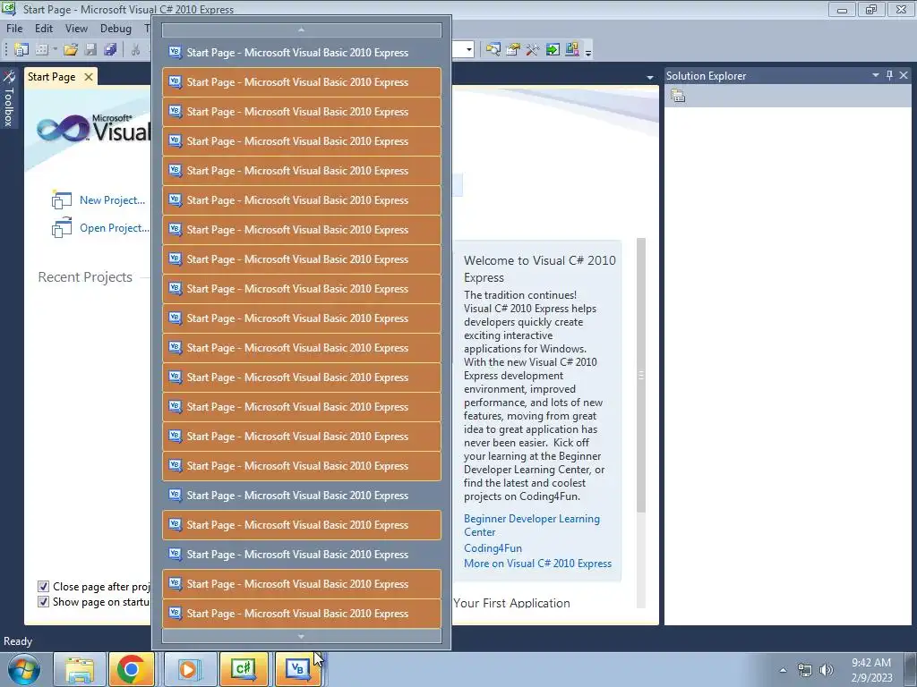Click the Save All toolbar icon
Image resolution: width=917 pixels, height=687 pixels.
(110, 50)
